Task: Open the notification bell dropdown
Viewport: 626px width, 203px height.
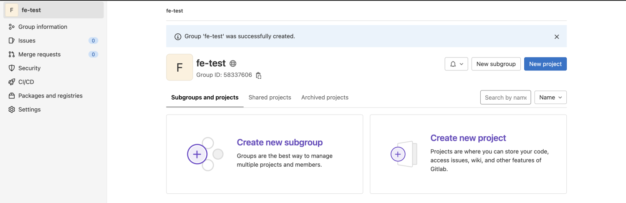Action: click(456, 64)
